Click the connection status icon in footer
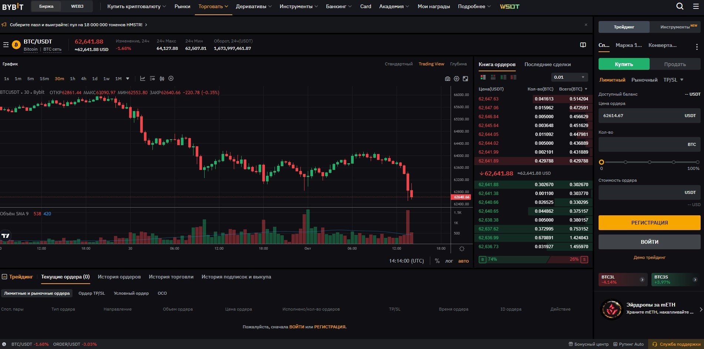The image size is (704, 349). [4, 344]
